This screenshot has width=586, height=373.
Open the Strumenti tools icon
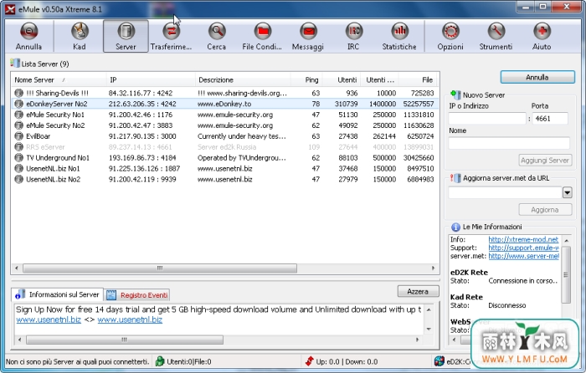pyautogui.click(x=496, y=32)
